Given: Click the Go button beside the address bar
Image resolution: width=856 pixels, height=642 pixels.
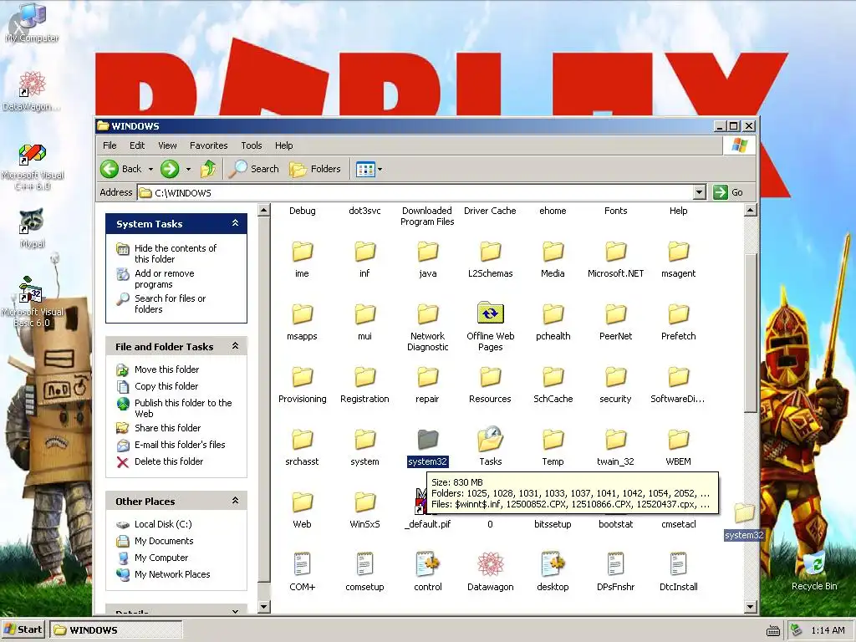Looking at the screenshot, I should coord(729,192).
